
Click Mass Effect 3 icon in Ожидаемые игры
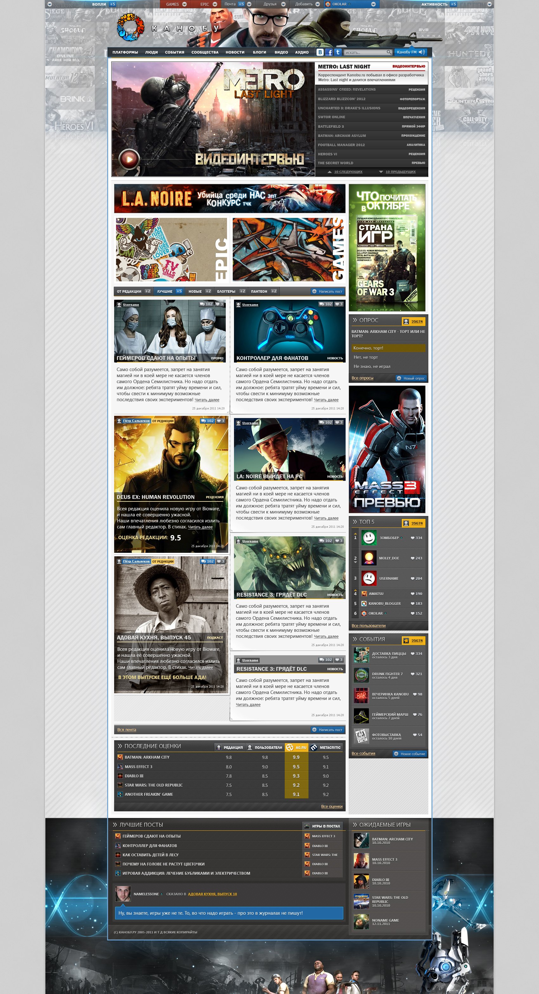361,861
